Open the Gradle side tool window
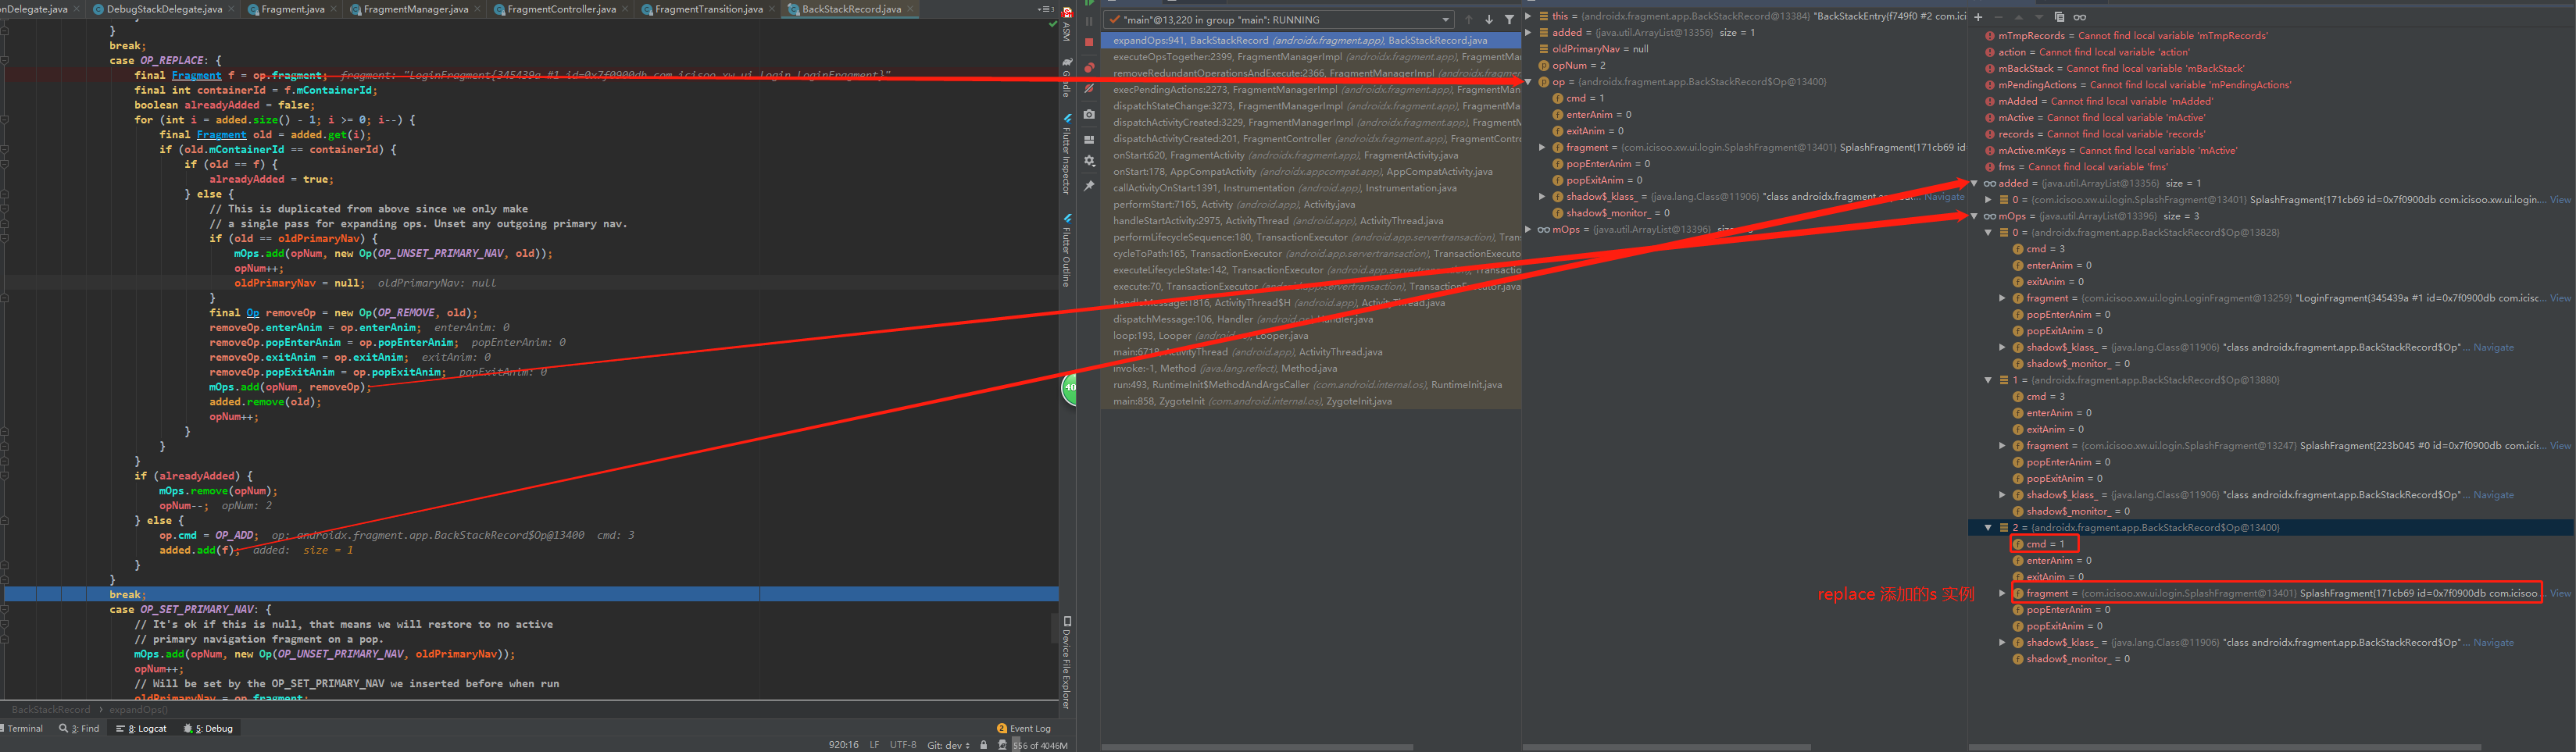Screen dimensions: 2576x752 tap(1067, 77)
